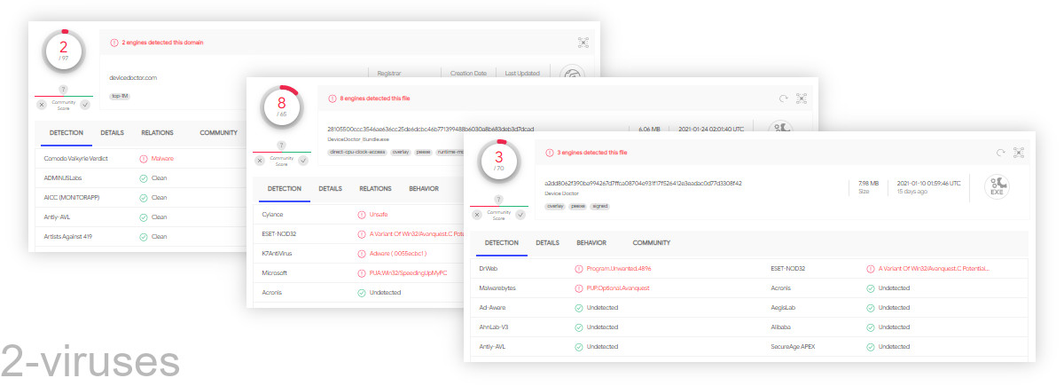The image size is (1064, 386).
Task: Vote harmless (check) in the 8-engine report's community score
Action: point(303,161)
